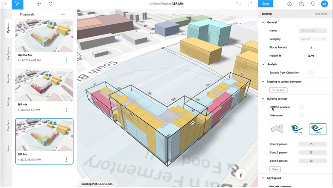Collapse the Building concept section
Viewport: 333px width, 188px height.
point(263,99)
